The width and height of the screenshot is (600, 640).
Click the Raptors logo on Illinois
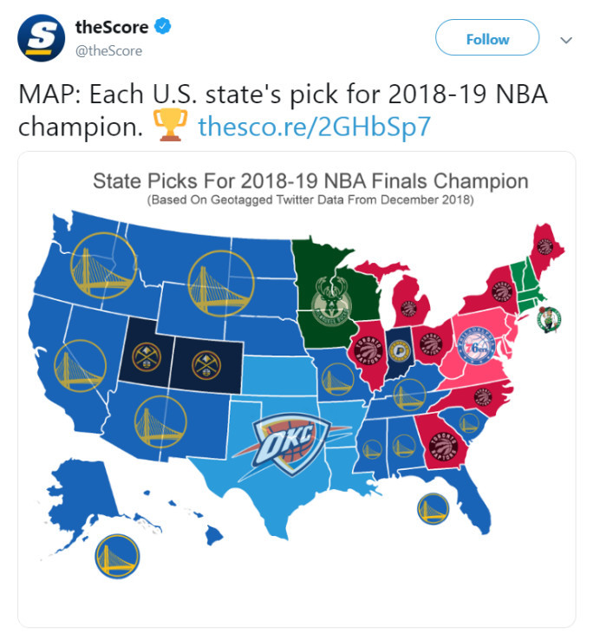(x=368, y=350)
